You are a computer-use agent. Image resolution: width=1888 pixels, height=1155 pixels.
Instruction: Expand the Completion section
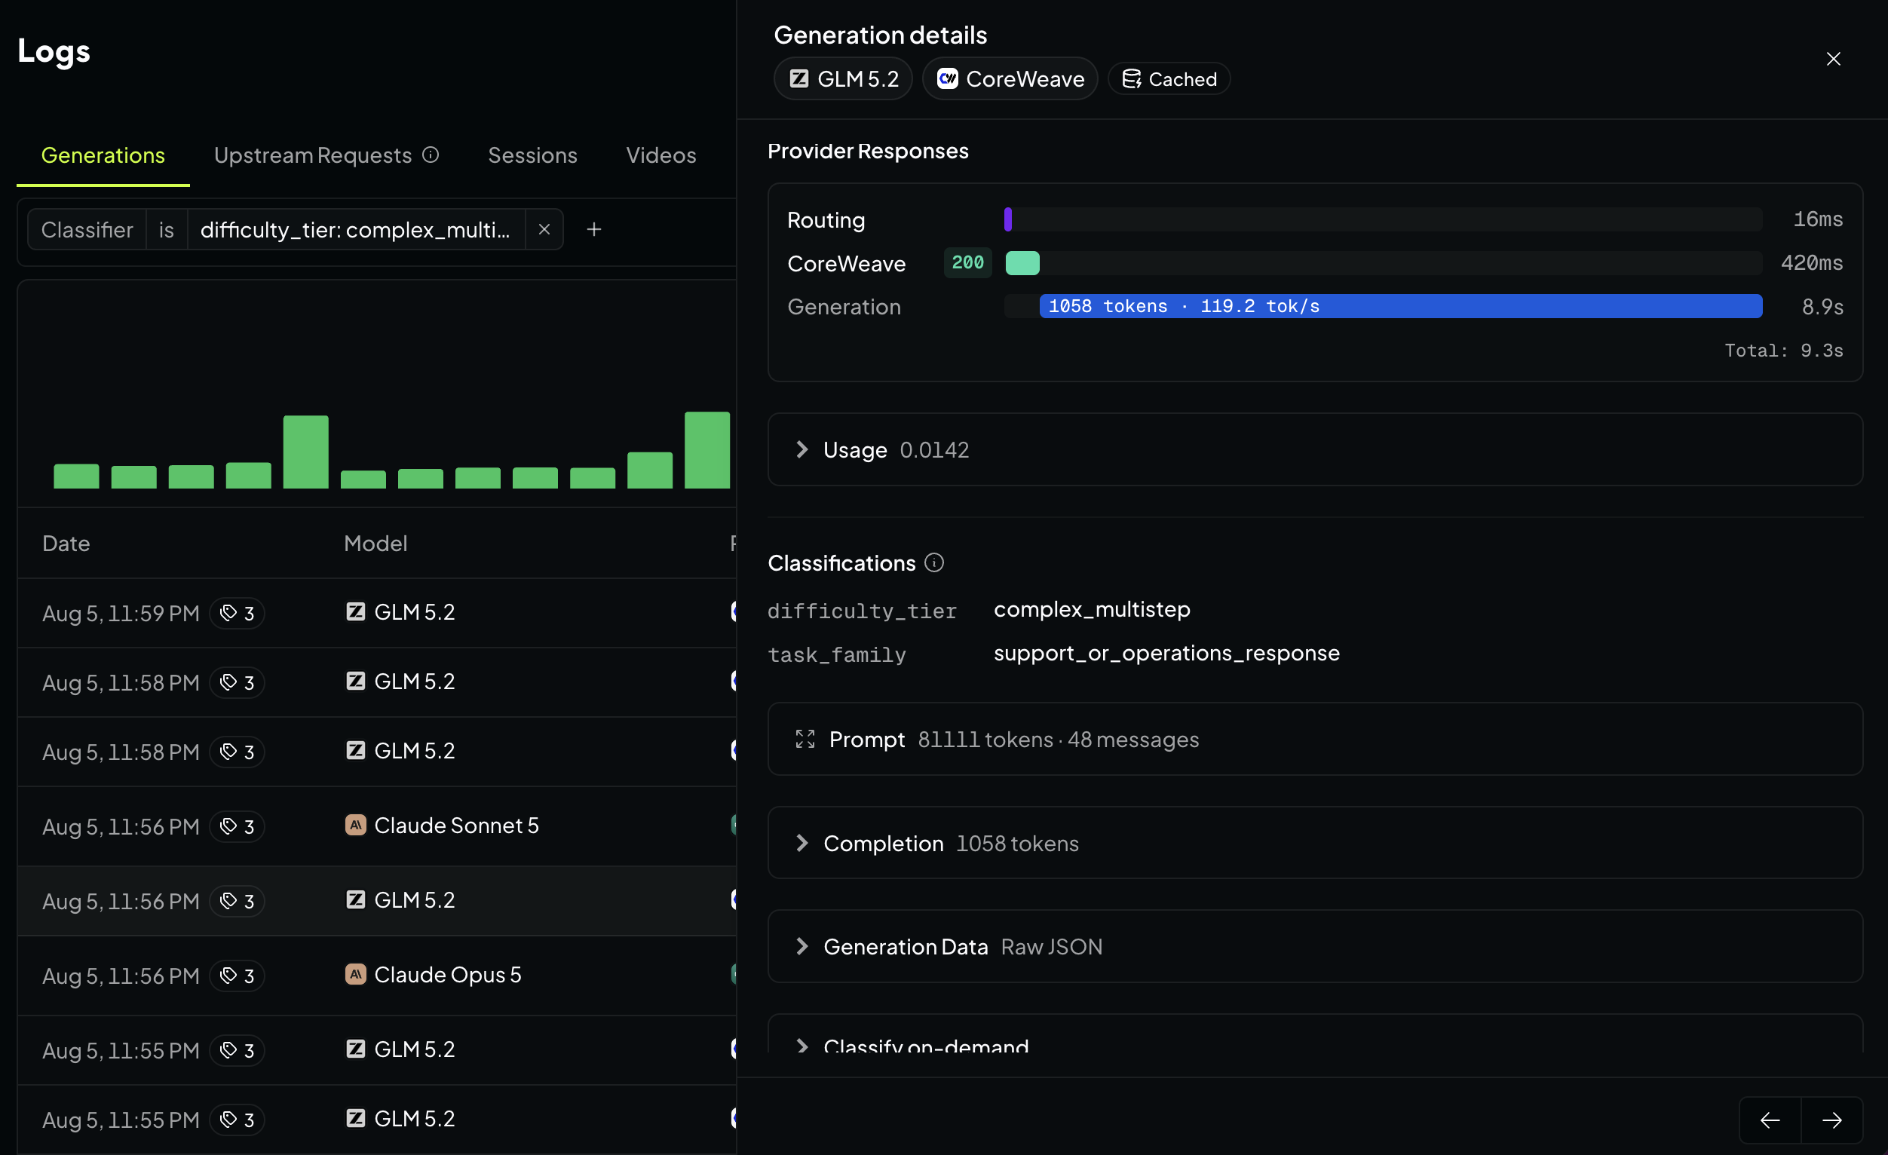click(1315, 843)
